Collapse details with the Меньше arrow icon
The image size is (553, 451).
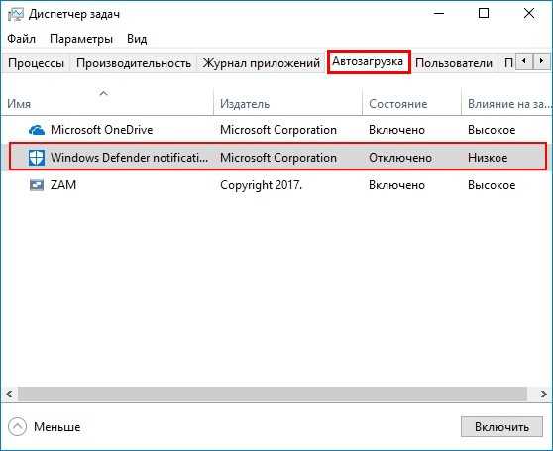tap(17, 427)
